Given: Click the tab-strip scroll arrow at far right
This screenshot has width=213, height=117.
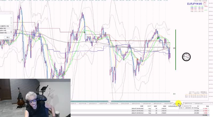Looking at the screenshot, I should coord(212,103).
